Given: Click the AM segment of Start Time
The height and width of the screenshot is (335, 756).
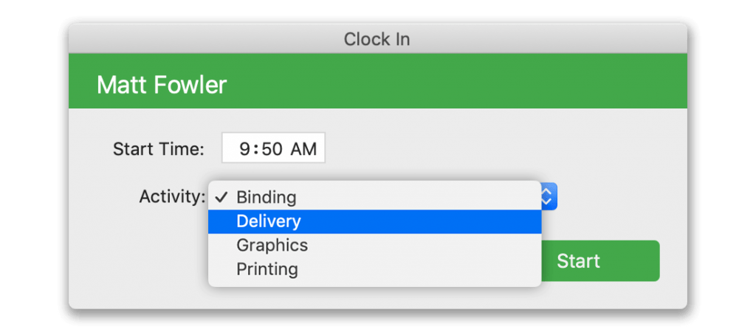Looking at the screenshot, I should coord(303,149).
